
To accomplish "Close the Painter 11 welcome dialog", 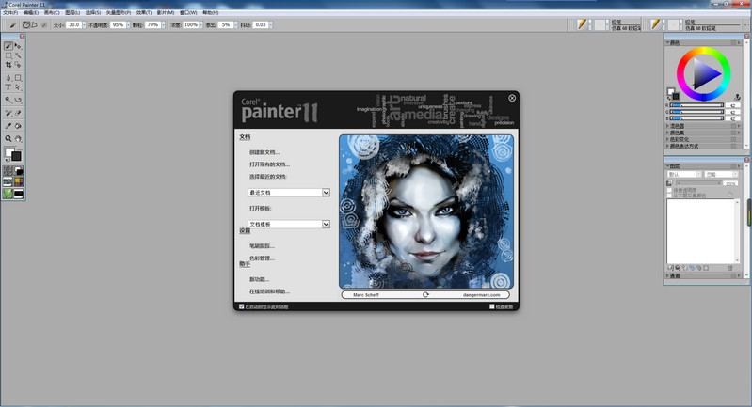I will (x=512, y=98).
